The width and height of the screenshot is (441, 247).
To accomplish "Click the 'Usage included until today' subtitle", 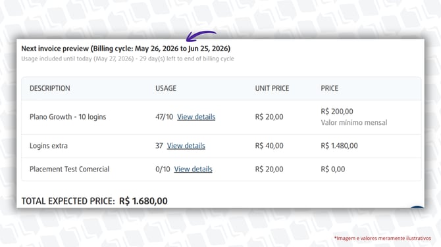I will pyautogui.click(x=128, y=58).
